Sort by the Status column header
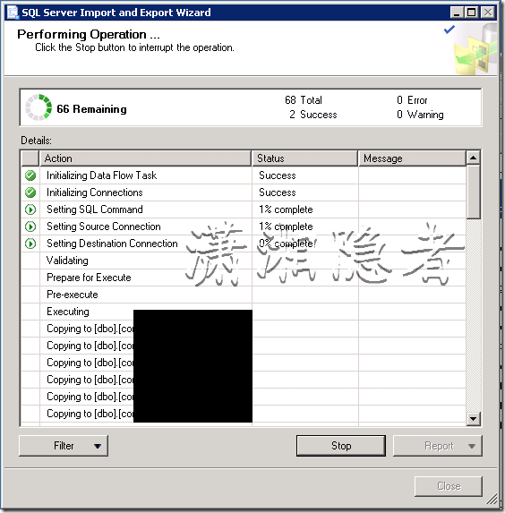This screenshot has height=513, width=505. pyautogui.click(x=304, y=158)
